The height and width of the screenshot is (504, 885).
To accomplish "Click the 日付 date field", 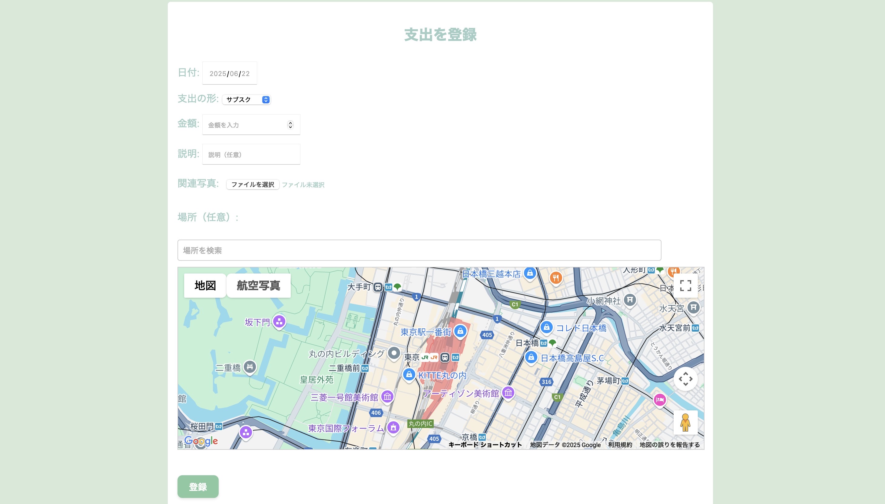I will (230, 73).
